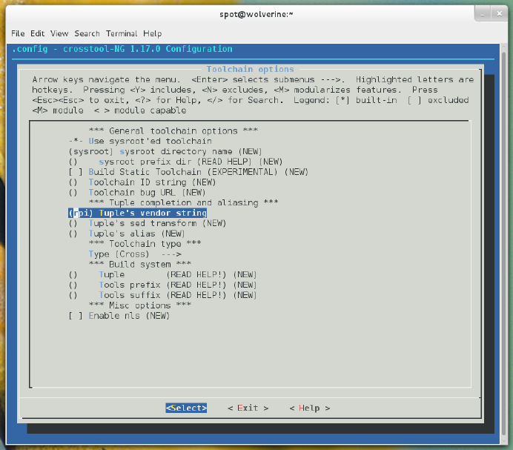Select Tools suffix (READ HELP!) entry
The image size is (513, 450).
click(x=162, y=295)
